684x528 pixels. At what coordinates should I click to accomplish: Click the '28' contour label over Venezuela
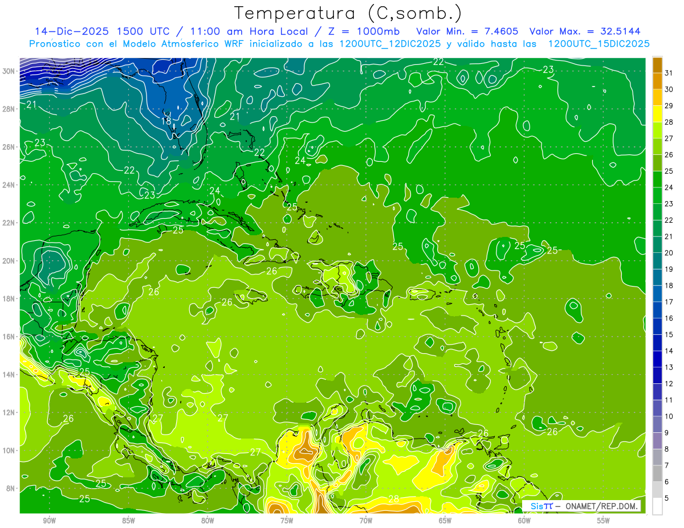click(394, 499)
